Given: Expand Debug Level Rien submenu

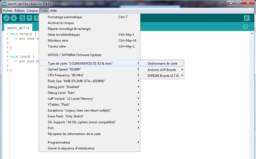Looking at the screenshot, I should click(89, 93).
